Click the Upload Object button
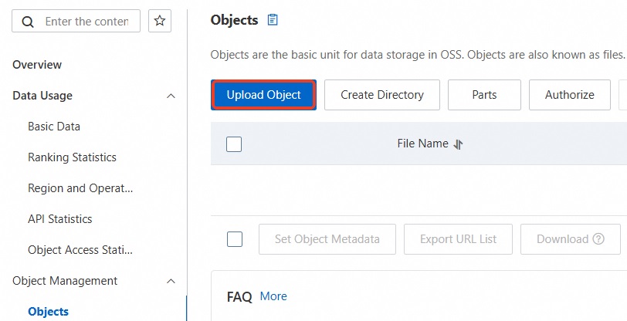Screen dimensions: 627x321 263,95
